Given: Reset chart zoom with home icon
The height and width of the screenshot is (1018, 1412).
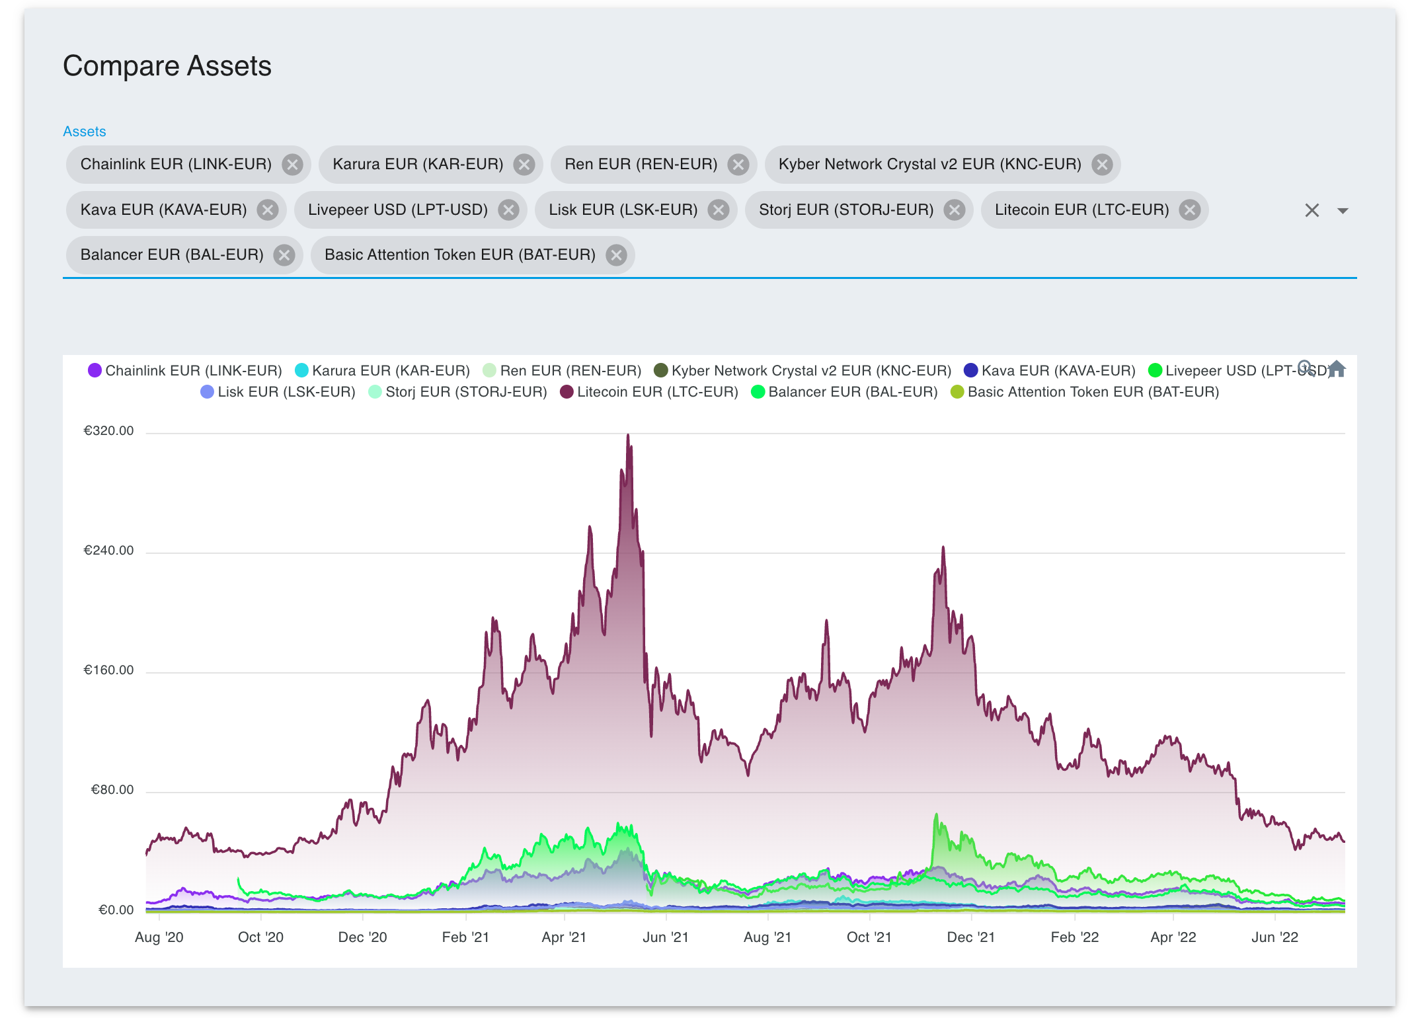Looking at the screenshot, I should pyautogui.click(x=1337, y=368).
